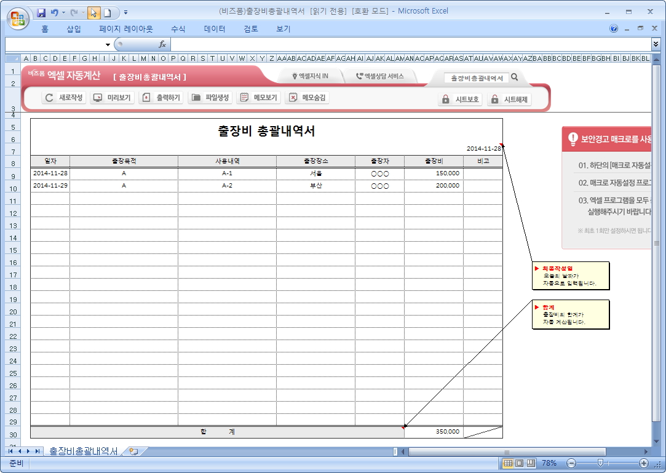The image size is (666, 473).
Task: Select the 150,000 expense cell
Action: click(x=434, y=173)
